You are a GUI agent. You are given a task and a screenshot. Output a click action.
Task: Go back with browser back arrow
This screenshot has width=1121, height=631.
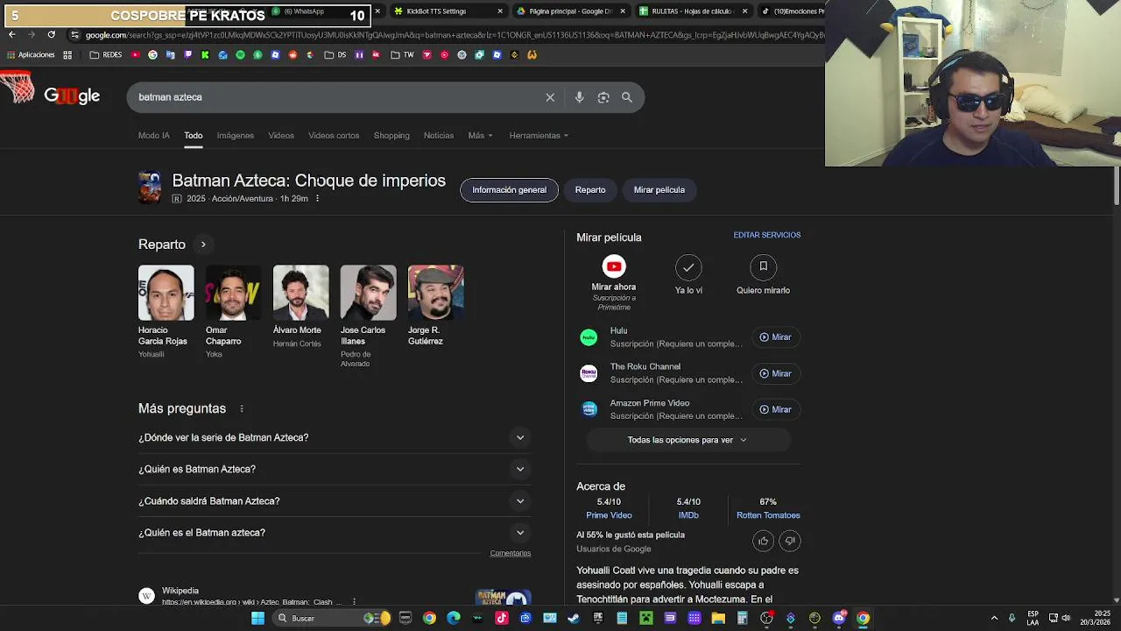11,34
